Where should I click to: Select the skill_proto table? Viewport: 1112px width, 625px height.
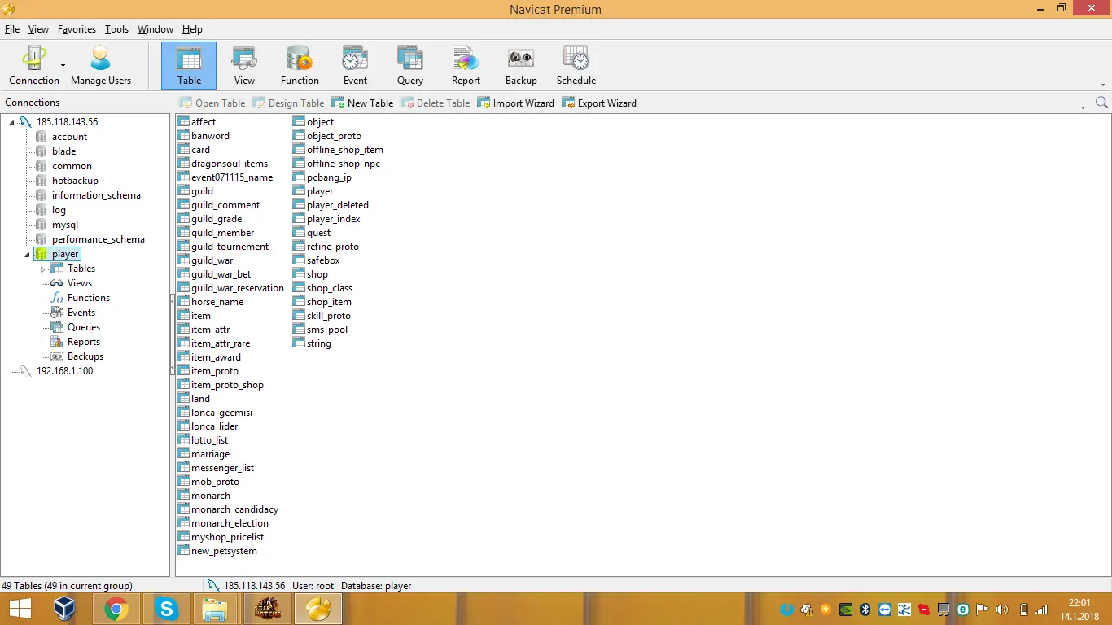pos(328,316)
